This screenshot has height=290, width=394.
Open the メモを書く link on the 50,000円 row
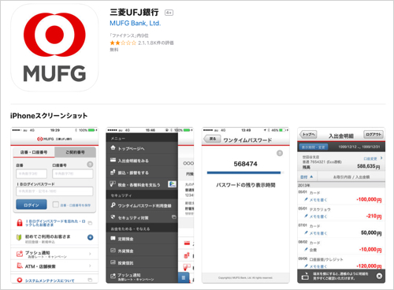click(x=318, y=233)
